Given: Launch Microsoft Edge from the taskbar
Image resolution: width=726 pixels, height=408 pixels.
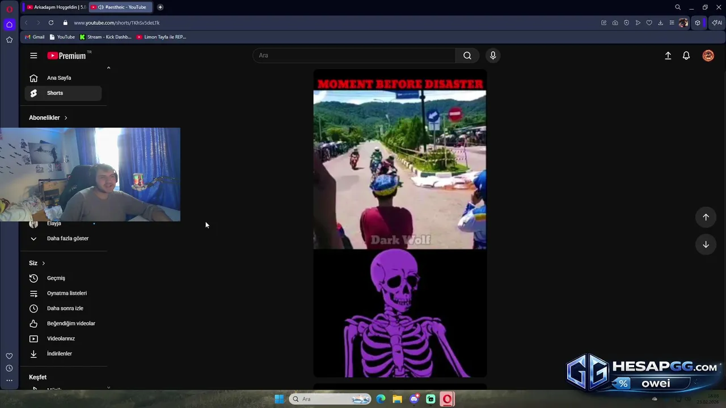Looking at the screenshot, I should pos(381,399).
